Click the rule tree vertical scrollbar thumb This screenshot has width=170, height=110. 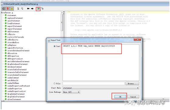point(62,22)
